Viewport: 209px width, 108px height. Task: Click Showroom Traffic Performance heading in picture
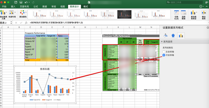click(116, 36)
